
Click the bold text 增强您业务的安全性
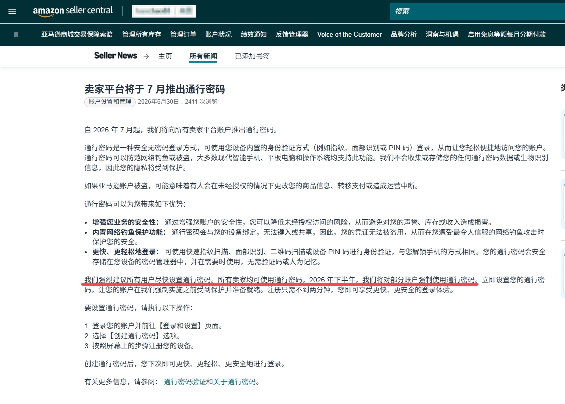coord(126,222)
